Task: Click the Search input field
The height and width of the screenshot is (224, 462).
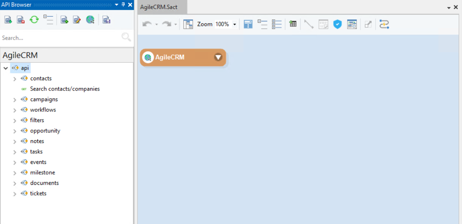Action: click(61, 38)
